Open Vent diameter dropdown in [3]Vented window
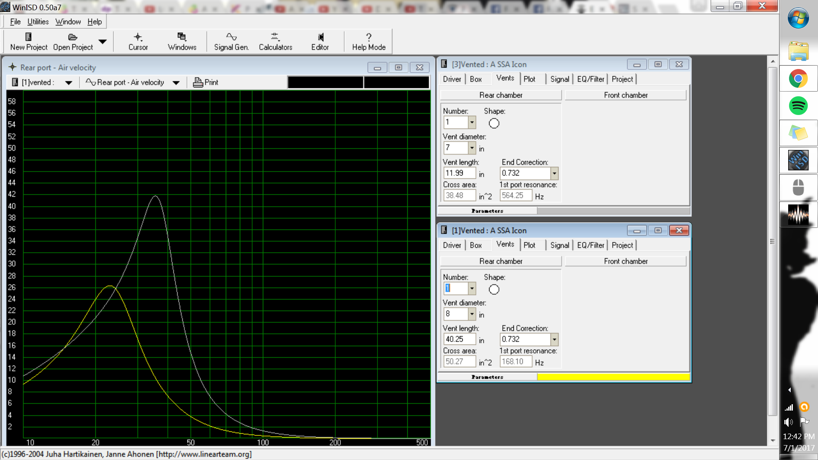818x460 pixels. [x=472, y=148]
